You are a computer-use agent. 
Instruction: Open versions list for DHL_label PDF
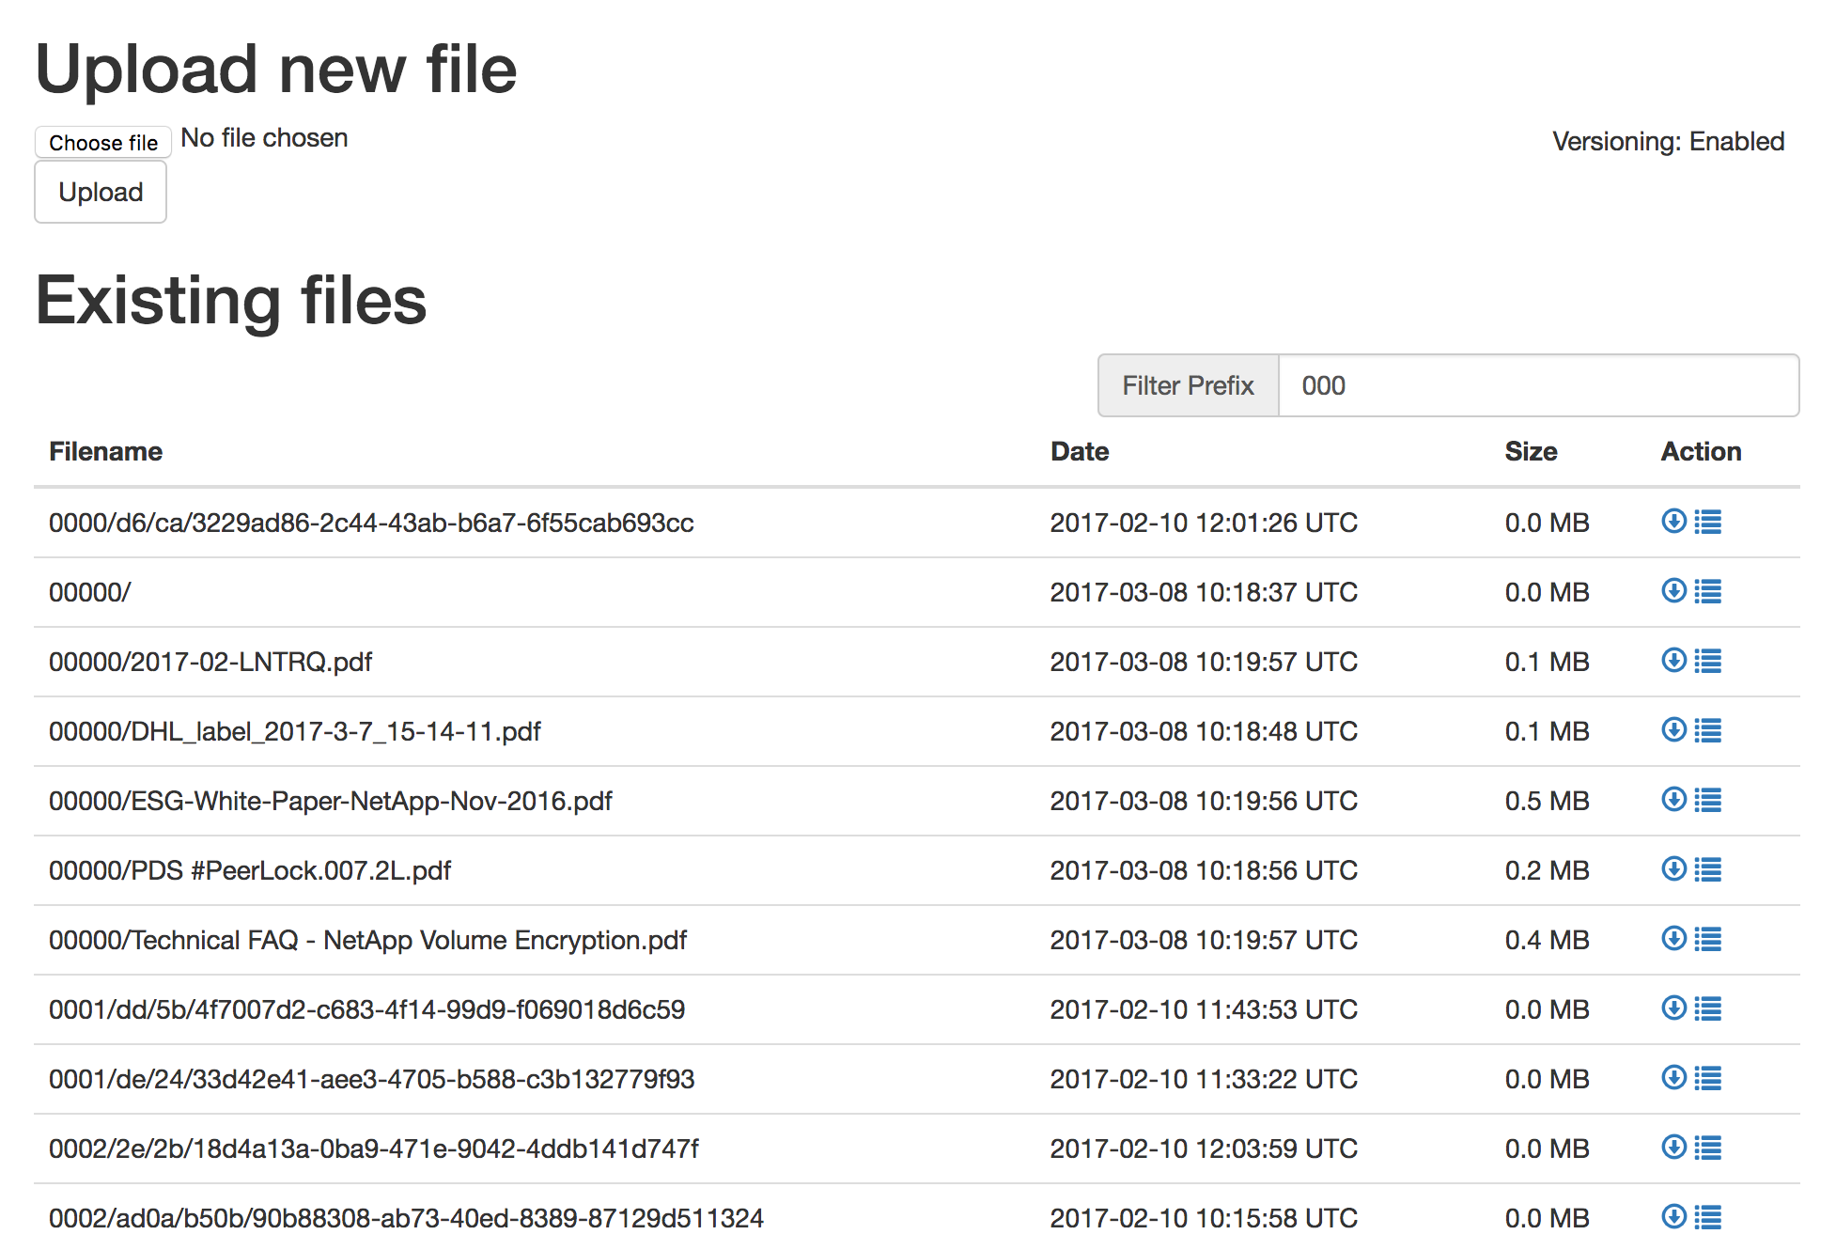tap(1708, 730)
